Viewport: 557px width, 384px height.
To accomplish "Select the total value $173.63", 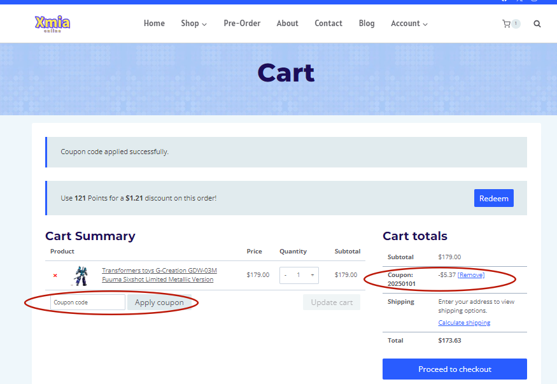I will [x=449, y=340].
